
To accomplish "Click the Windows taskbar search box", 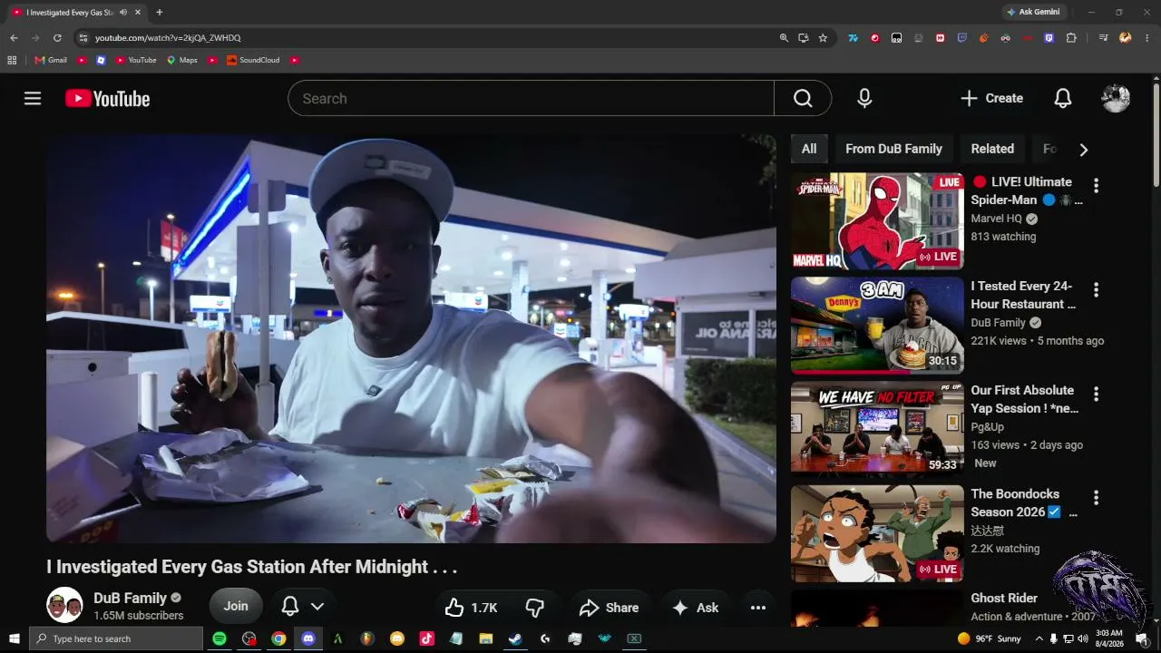I will click(116, 638).
